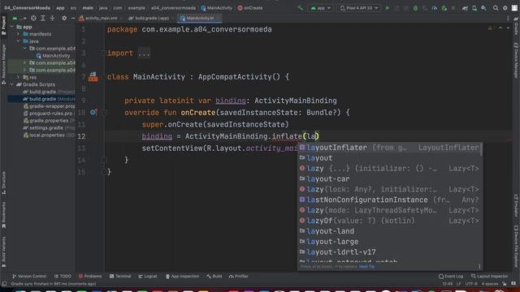Select gradle-wrapper.properties in project tree
This screenshot has height=292, width=520.
pyautogui.click(x=49, y=106)
